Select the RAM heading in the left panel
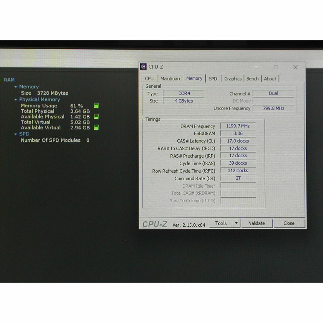 pos(9,80)
